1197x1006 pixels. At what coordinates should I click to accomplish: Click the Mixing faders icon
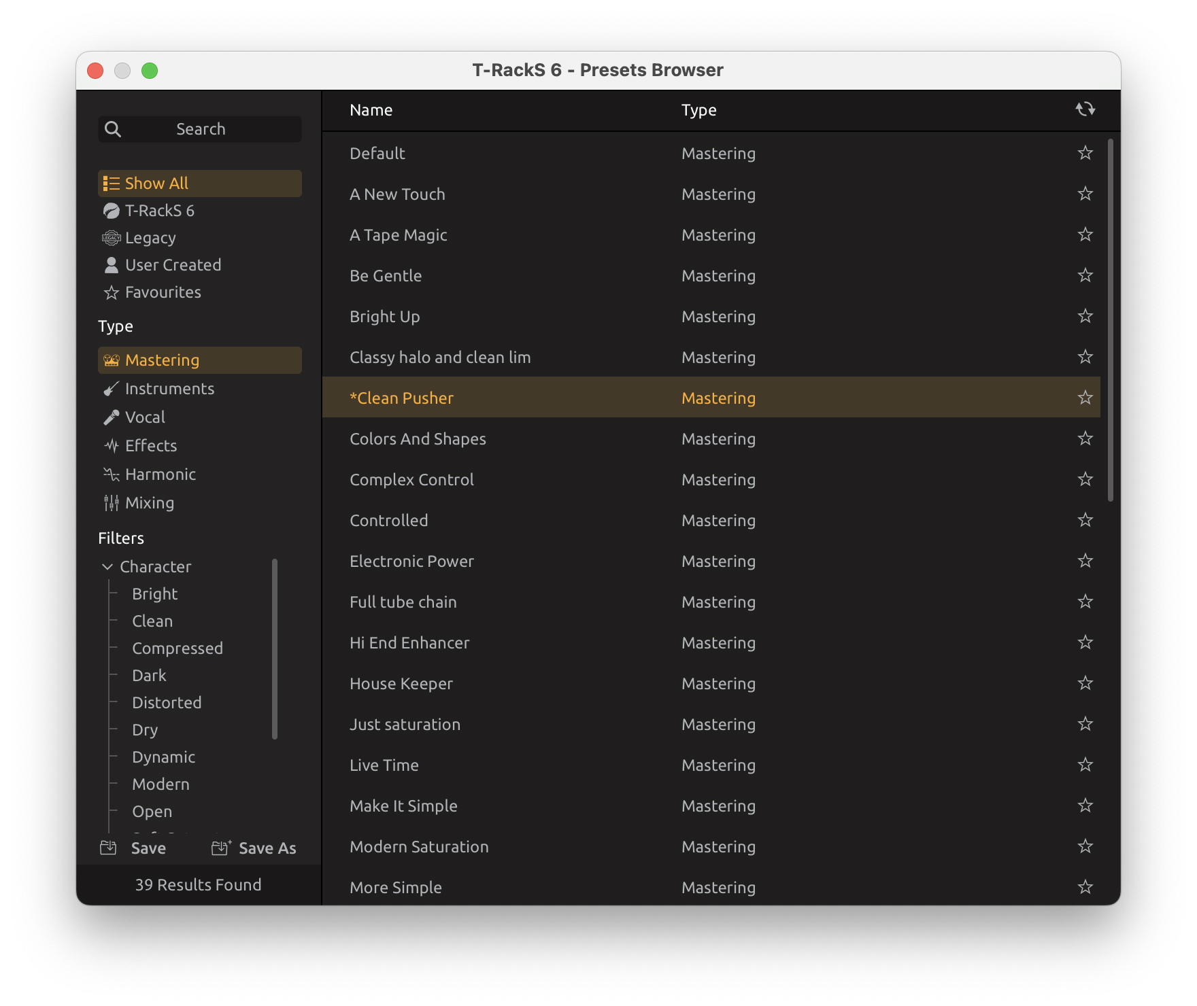(x=111, y=503)
